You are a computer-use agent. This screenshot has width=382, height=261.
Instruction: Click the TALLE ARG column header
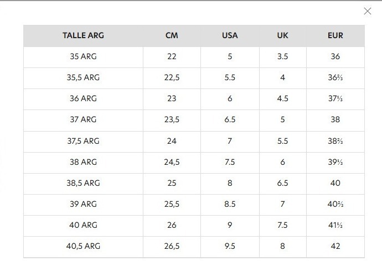pos(83,35)
